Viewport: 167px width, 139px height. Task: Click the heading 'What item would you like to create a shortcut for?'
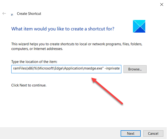[63, 29]
